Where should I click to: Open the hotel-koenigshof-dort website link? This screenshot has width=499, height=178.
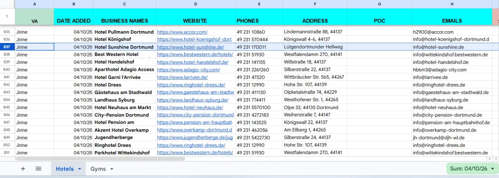coord(194,39)
